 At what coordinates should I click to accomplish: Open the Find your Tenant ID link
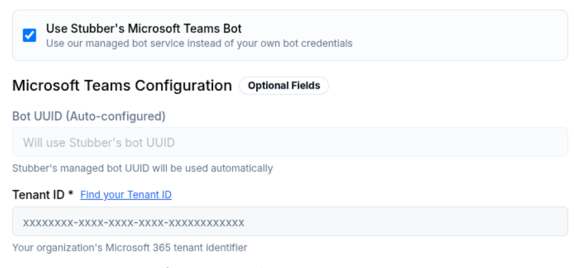click(x=126, y=195)
